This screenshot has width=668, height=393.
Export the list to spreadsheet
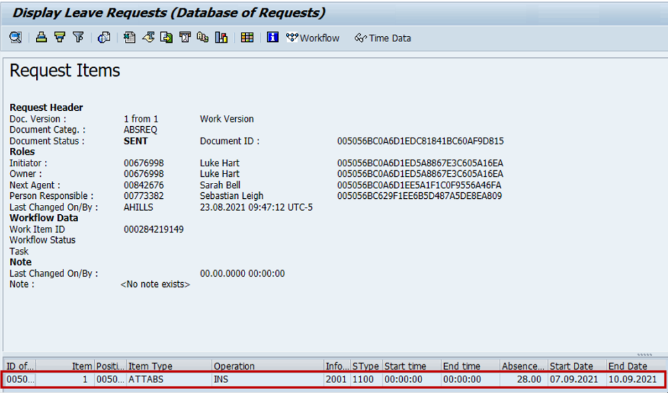point(130,37)
